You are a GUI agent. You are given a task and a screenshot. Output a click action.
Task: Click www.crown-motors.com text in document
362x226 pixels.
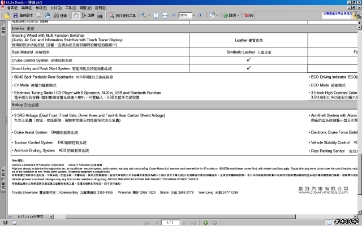point(323,192)
